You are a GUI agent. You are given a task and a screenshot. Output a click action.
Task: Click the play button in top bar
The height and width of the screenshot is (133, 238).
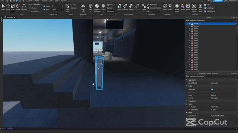(17, 1)
